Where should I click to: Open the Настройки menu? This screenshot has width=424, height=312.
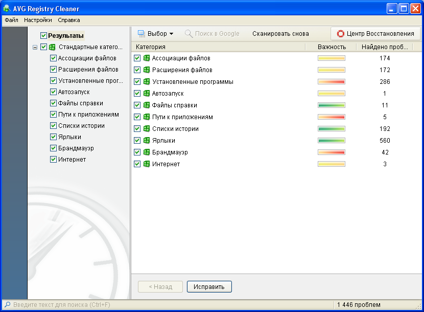[x=38, y=20]
